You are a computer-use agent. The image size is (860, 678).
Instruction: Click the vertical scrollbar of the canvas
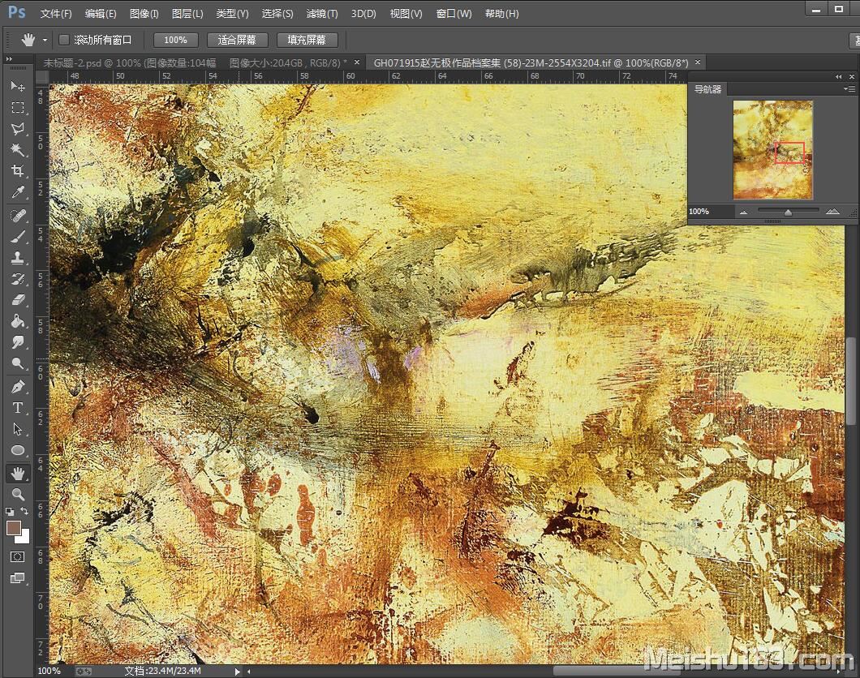coord(851,381)
